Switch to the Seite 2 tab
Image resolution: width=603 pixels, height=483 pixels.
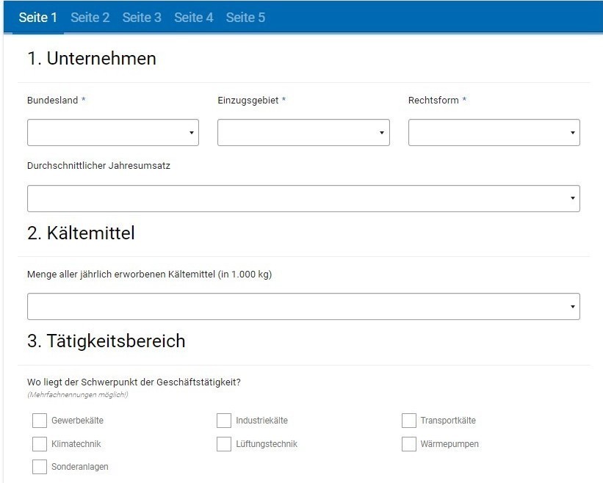click(x=90, y=18)
